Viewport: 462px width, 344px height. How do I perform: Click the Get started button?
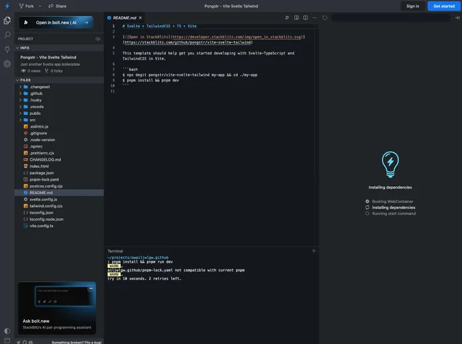(x=444, y=6)
